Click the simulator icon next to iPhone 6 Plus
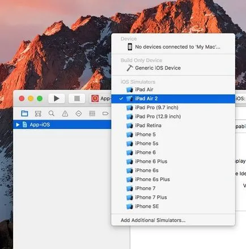246x249 pixels. coord(130,161)
